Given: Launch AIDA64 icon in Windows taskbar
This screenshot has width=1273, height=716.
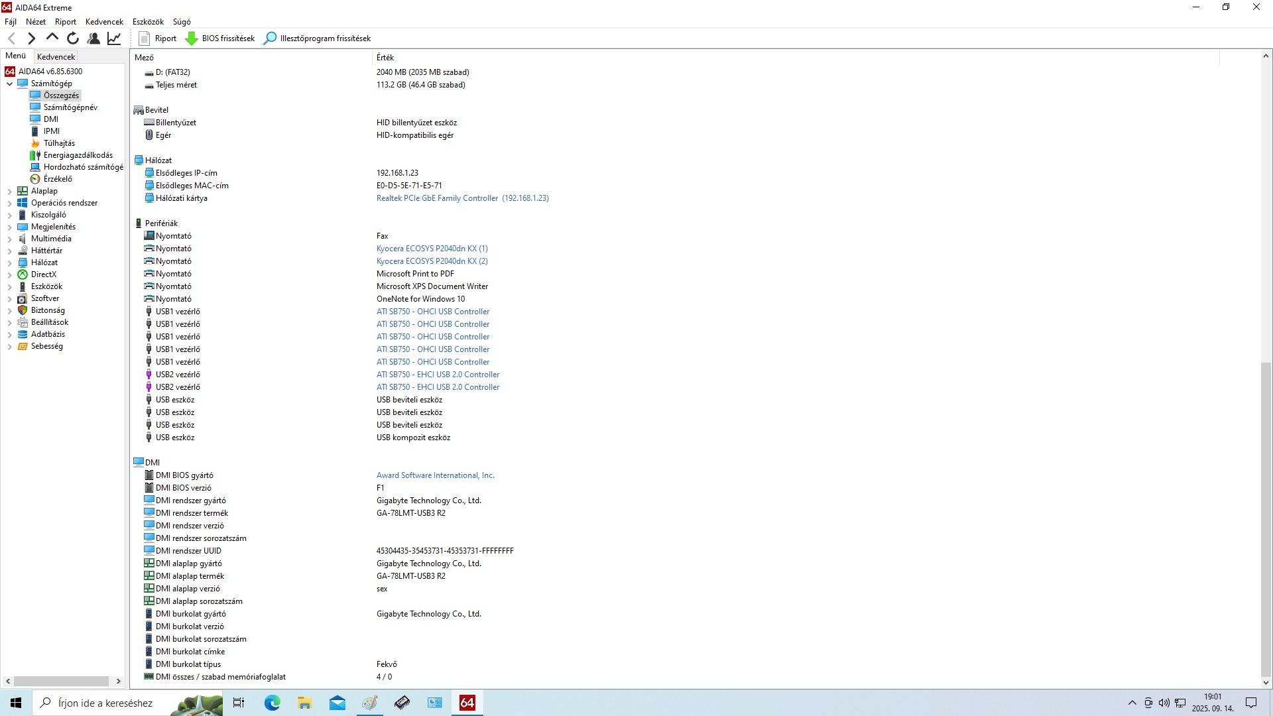Looking at the screenshot, I should point(467,703).
